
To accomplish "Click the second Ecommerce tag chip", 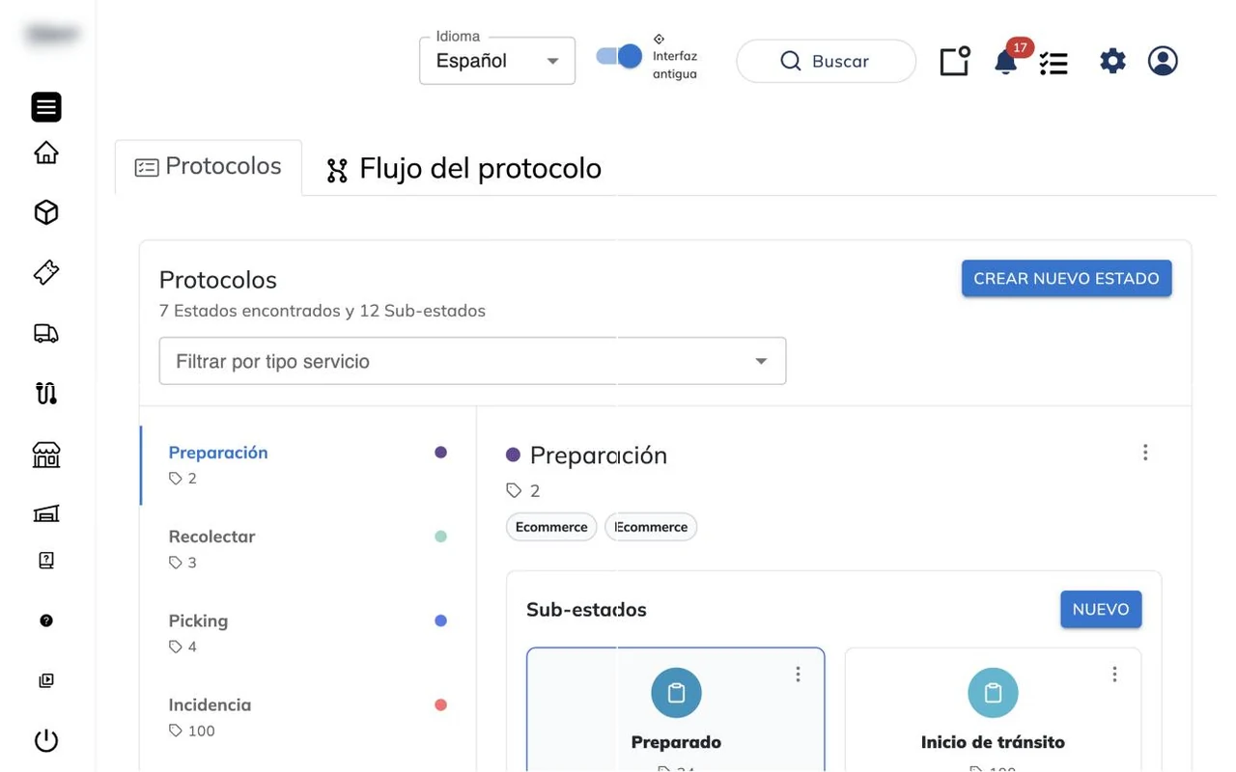I will 651,527.
